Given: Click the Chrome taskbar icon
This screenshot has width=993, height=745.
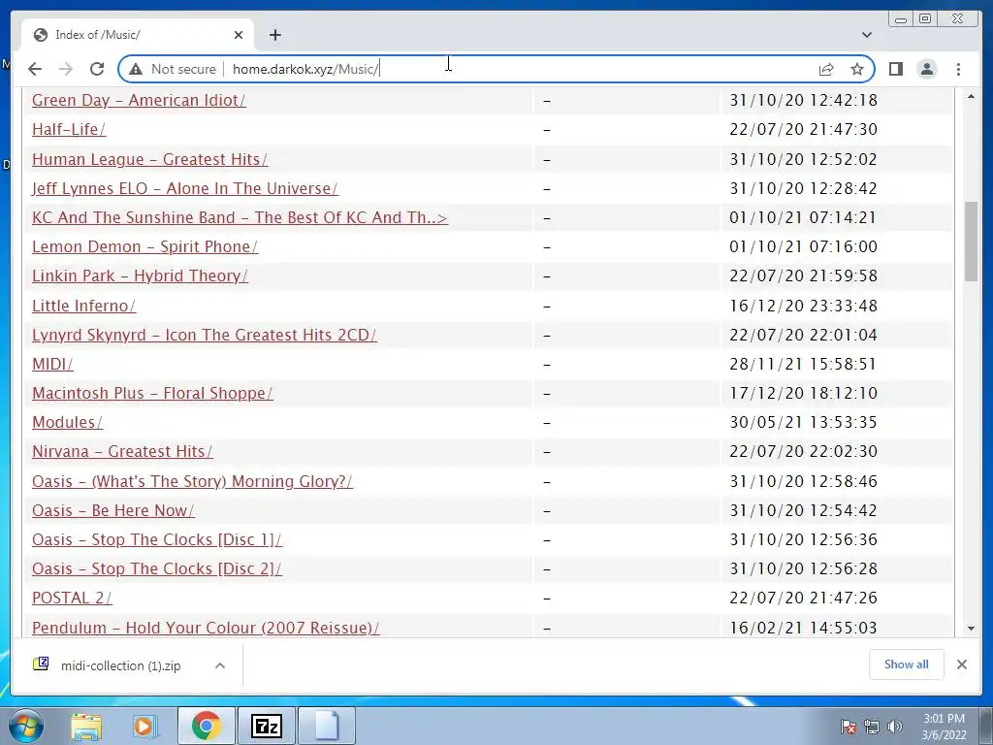Looking at the screenshot, I should (x=206, y=726).
